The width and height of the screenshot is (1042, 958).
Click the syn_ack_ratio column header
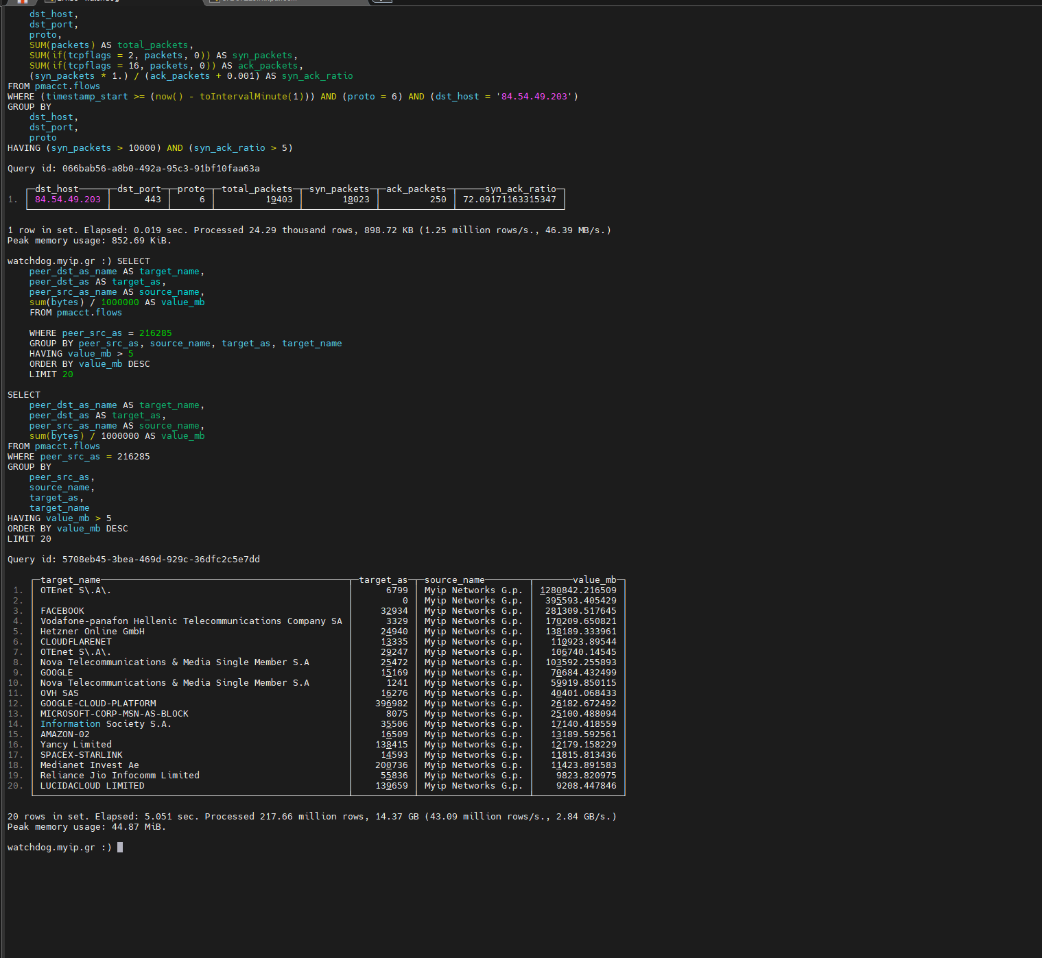521,189
